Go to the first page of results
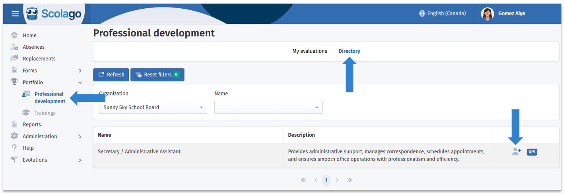The image size is (565, 195). [x=303, y=180]
